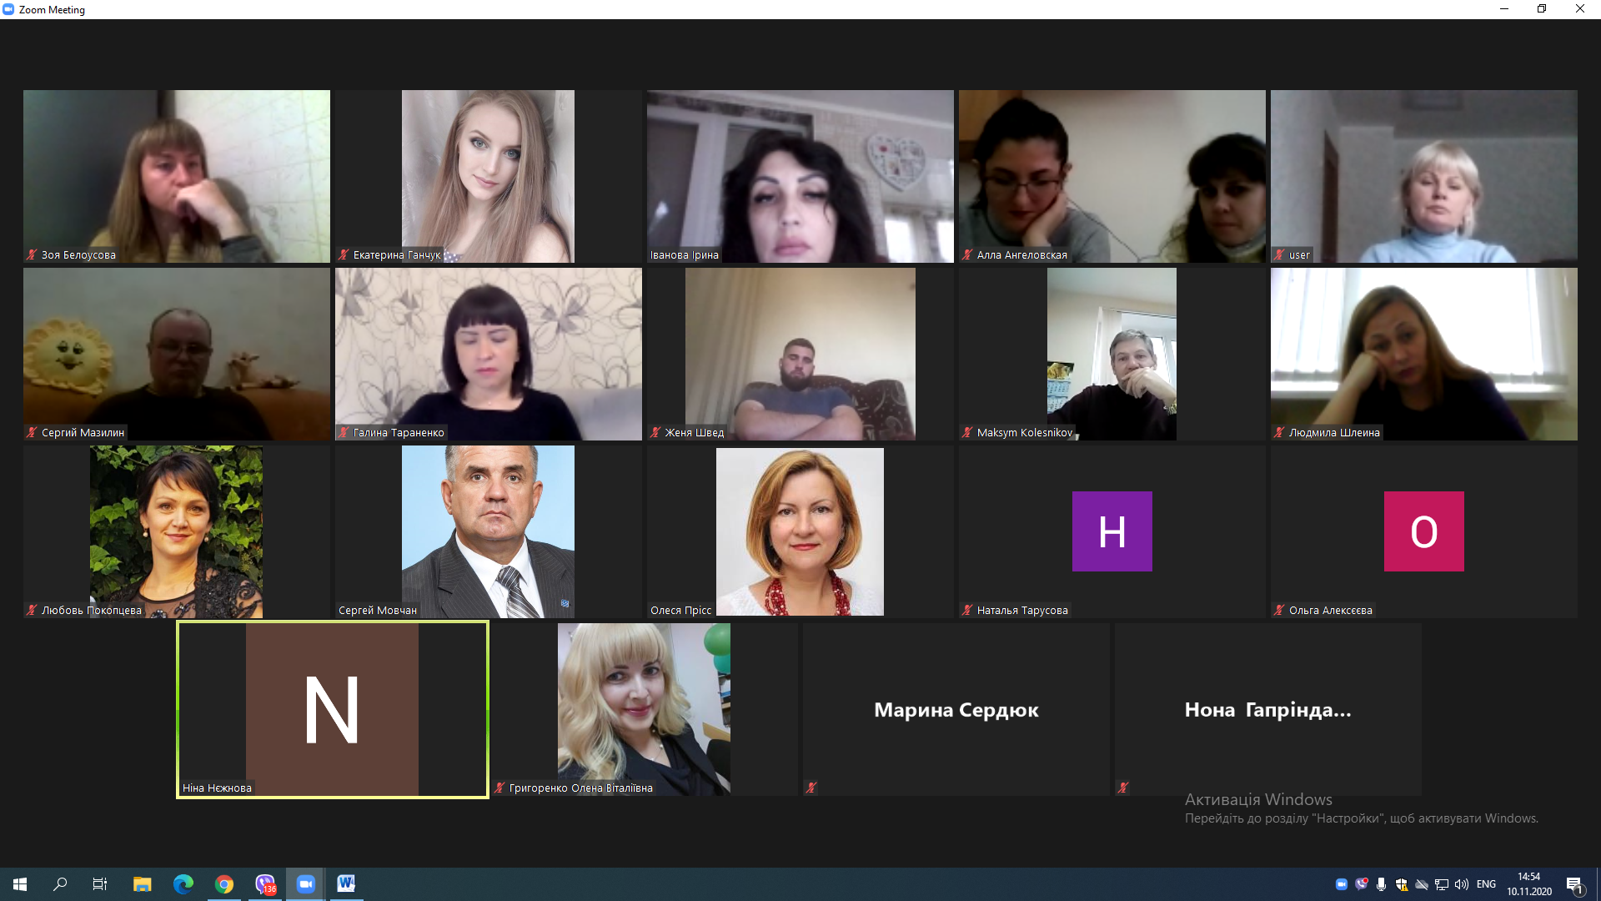Open the clock showing 14:54 date panel

(x=1528, y=884)
